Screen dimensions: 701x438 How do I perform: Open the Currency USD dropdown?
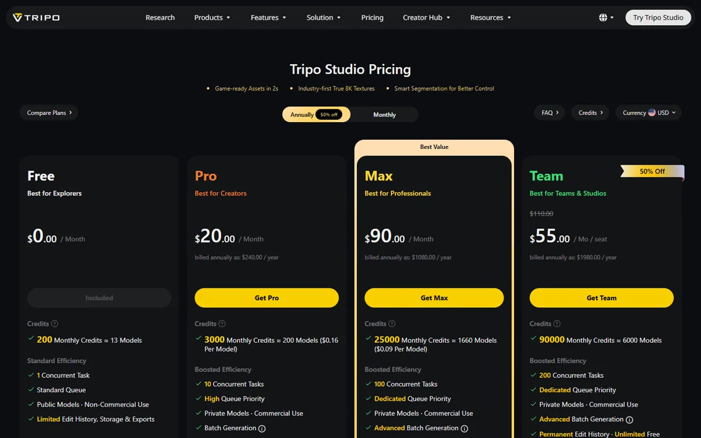[648, 113]
